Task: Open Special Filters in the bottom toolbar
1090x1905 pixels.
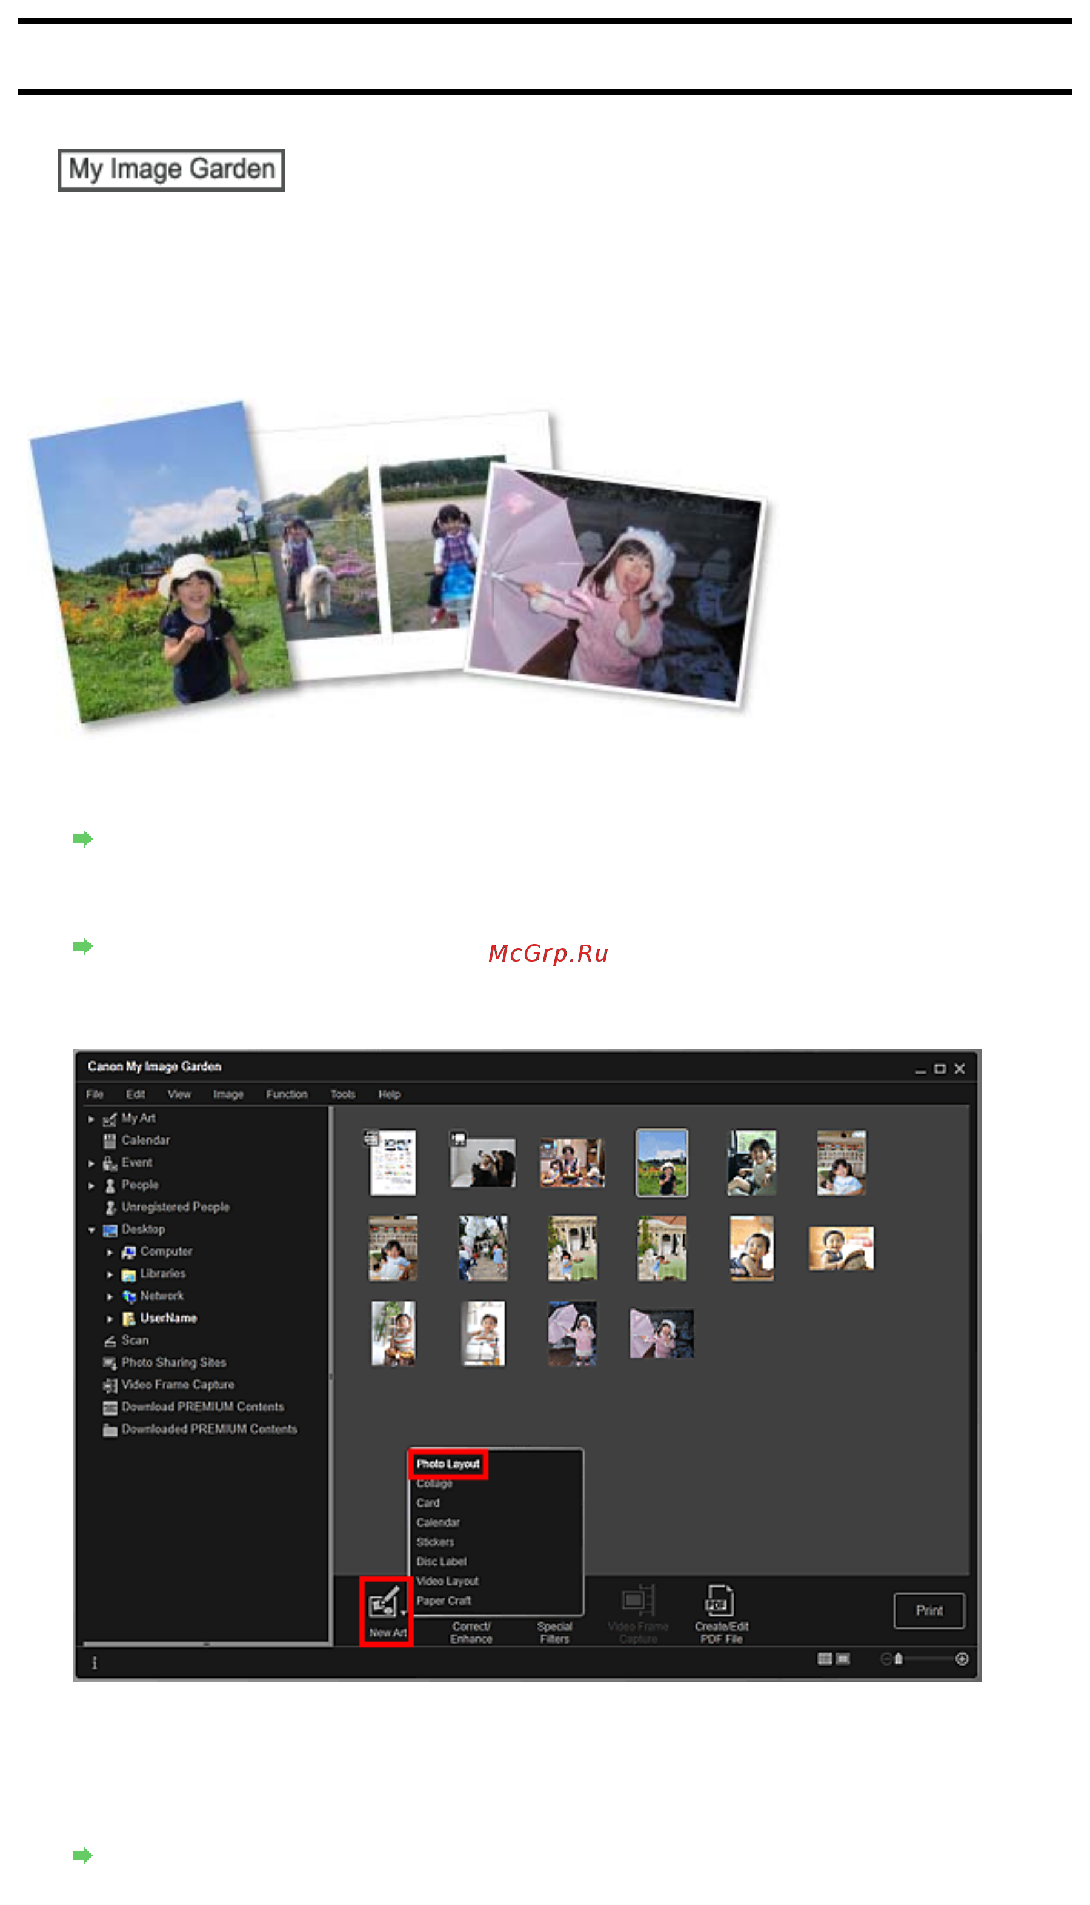Action: coord(555,1633)
